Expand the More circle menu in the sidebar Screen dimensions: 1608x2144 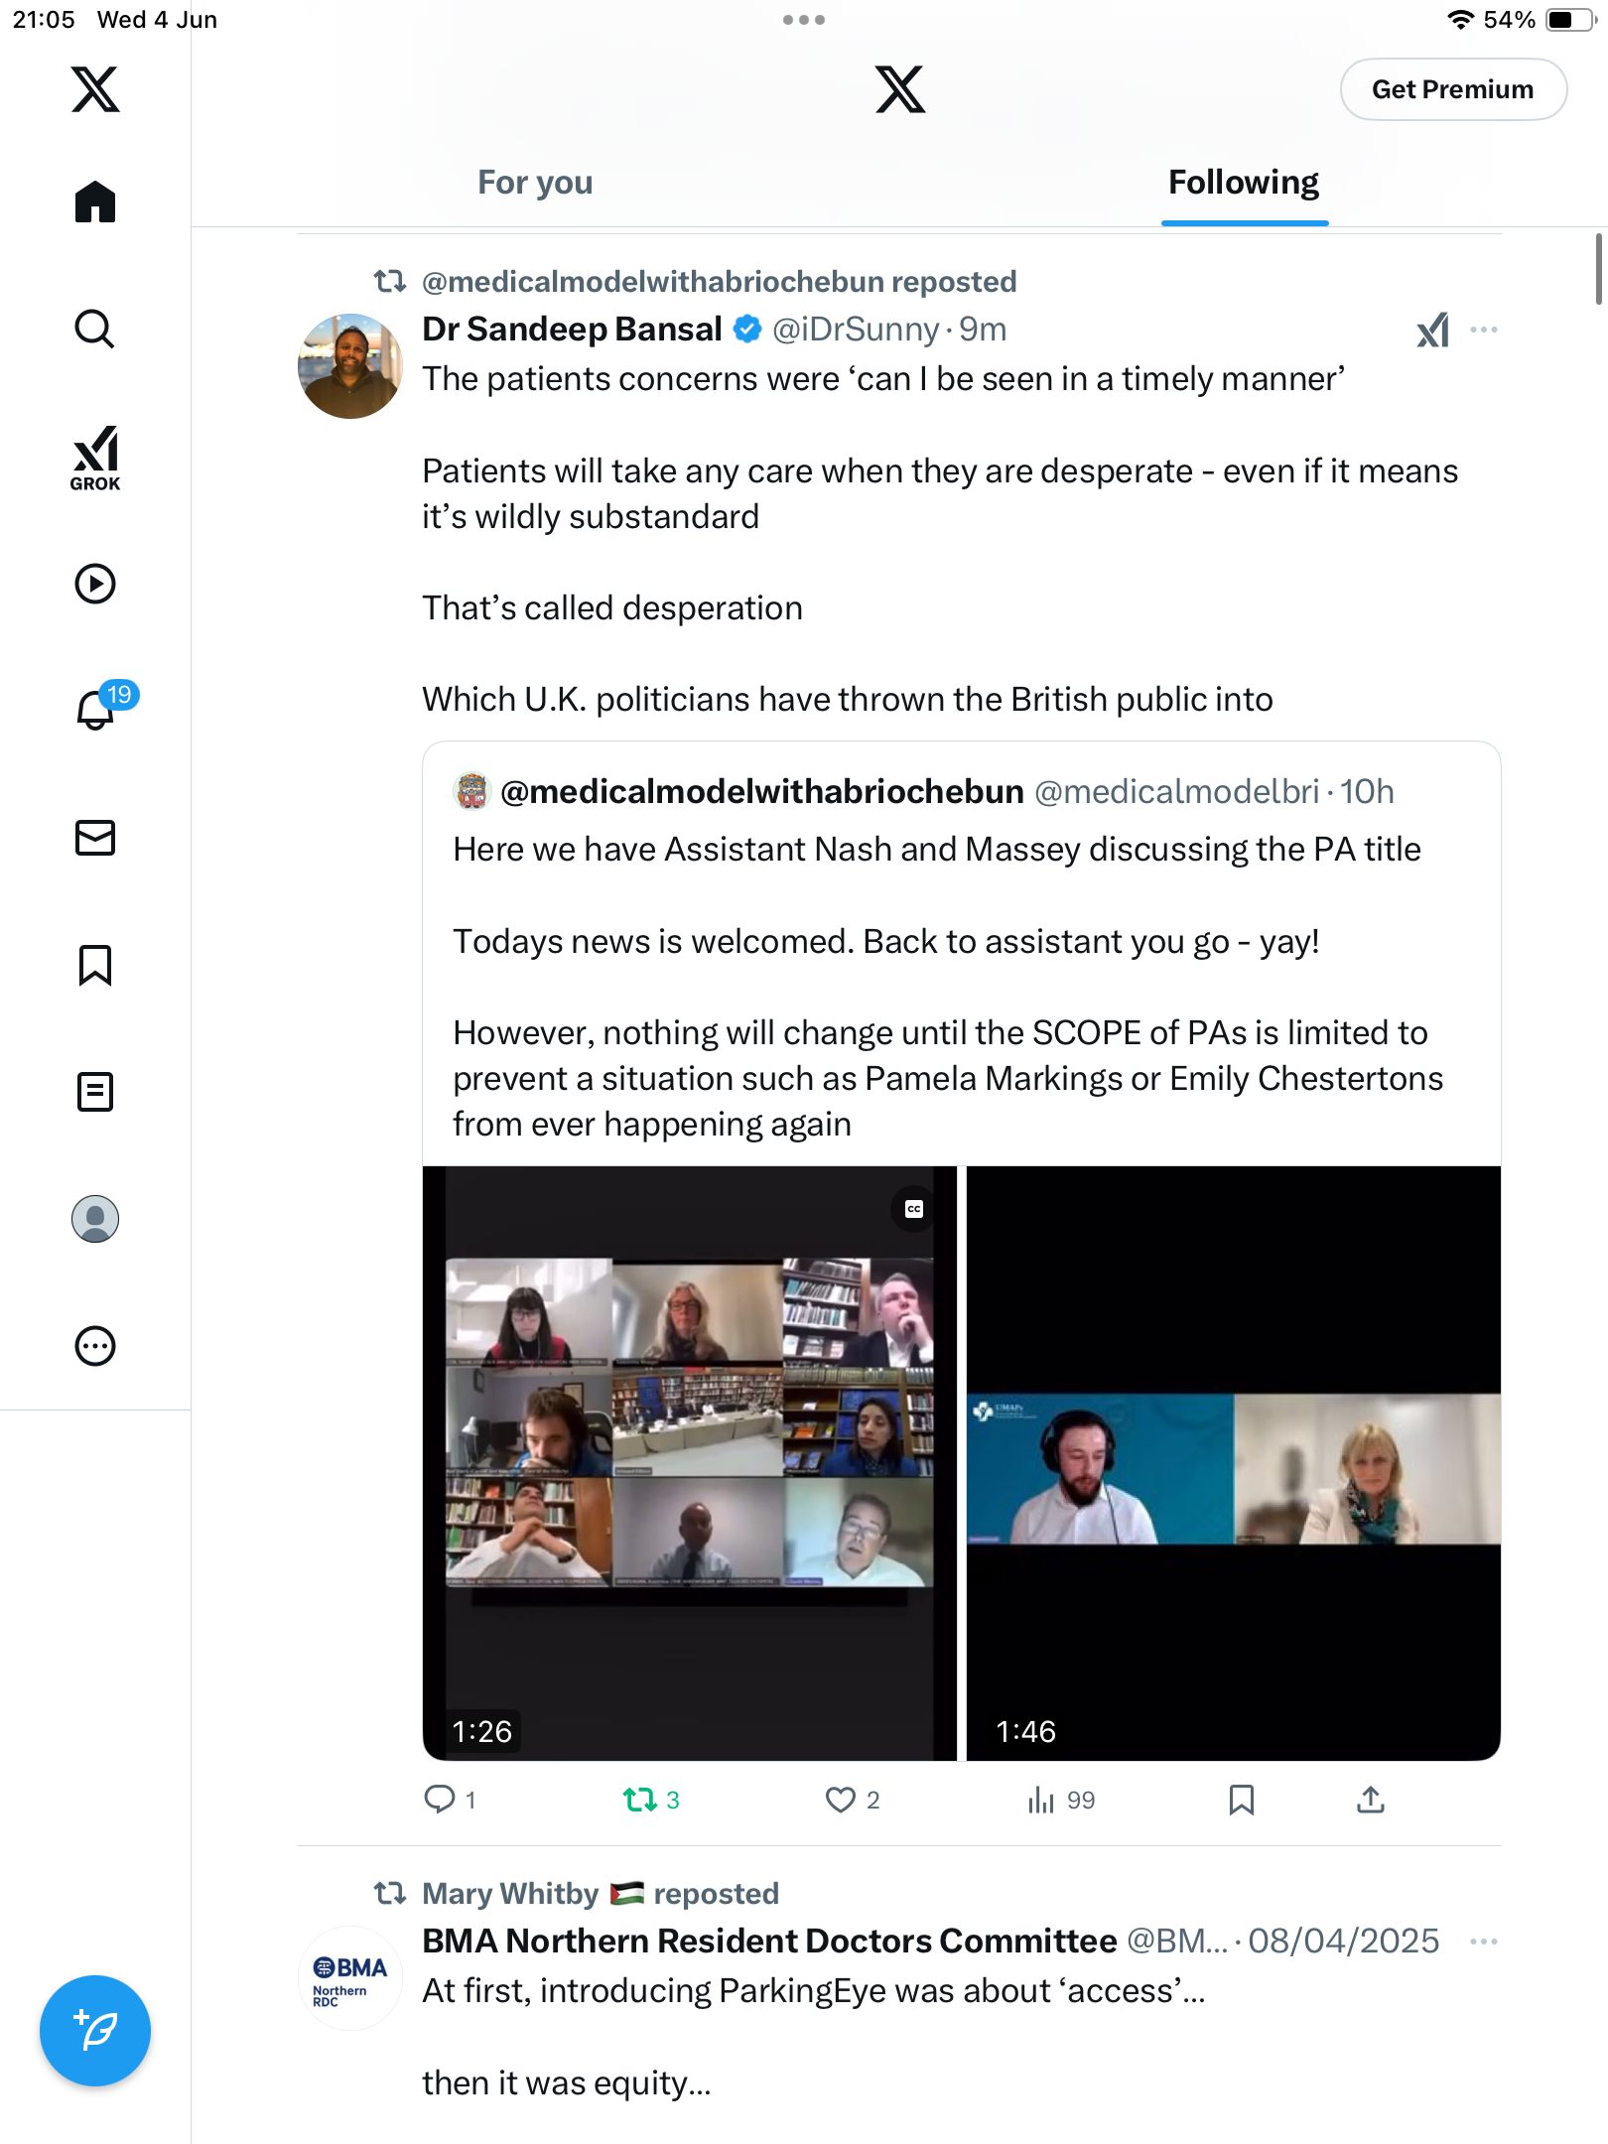click(95, 1346)
